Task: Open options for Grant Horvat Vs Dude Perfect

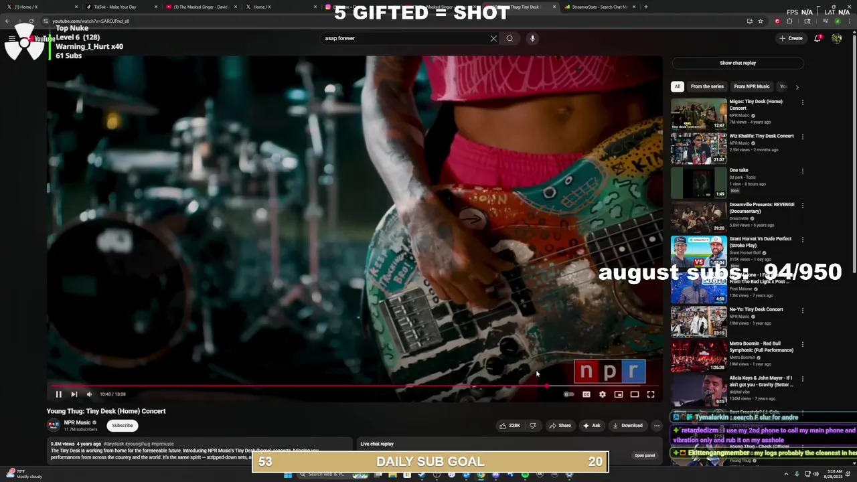Action: pos(802,240)
